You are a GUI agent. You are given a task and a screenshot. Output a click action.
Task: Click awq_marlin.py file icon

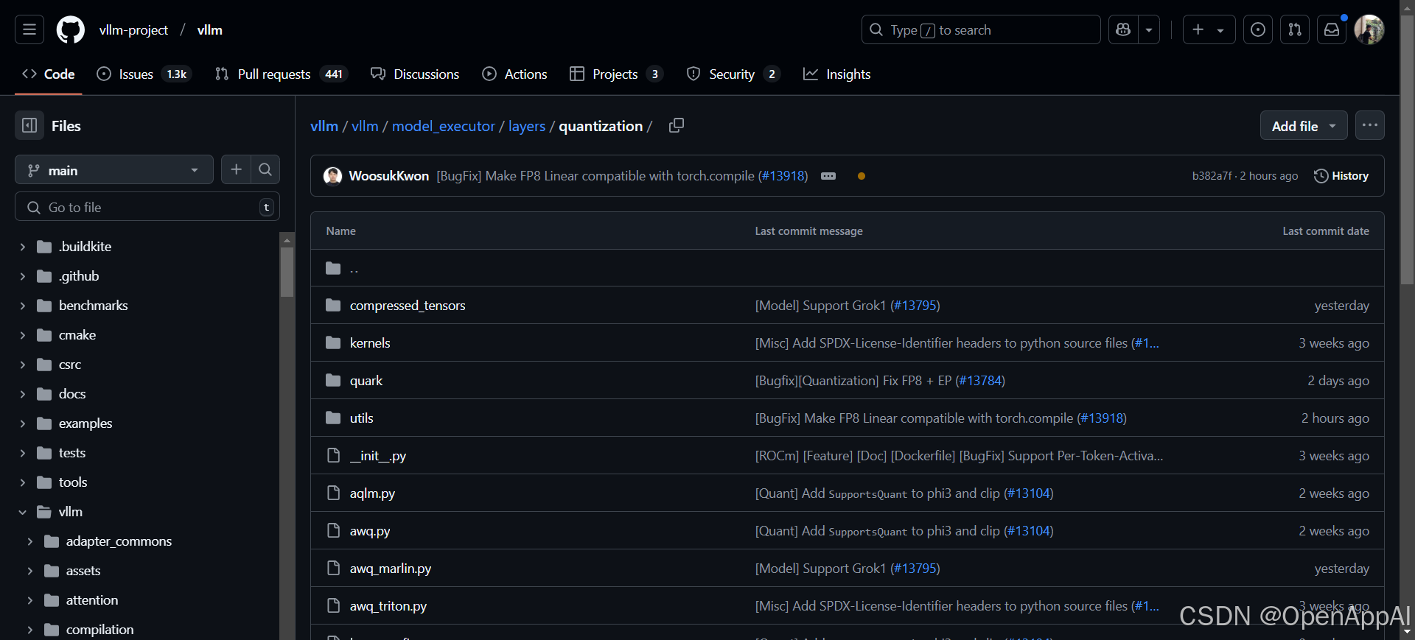point(333,568)
